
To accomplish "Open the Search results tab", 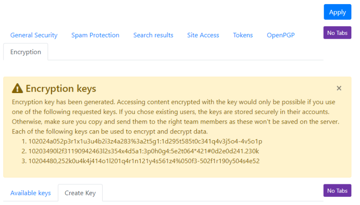I will click(x=153, y=35).
